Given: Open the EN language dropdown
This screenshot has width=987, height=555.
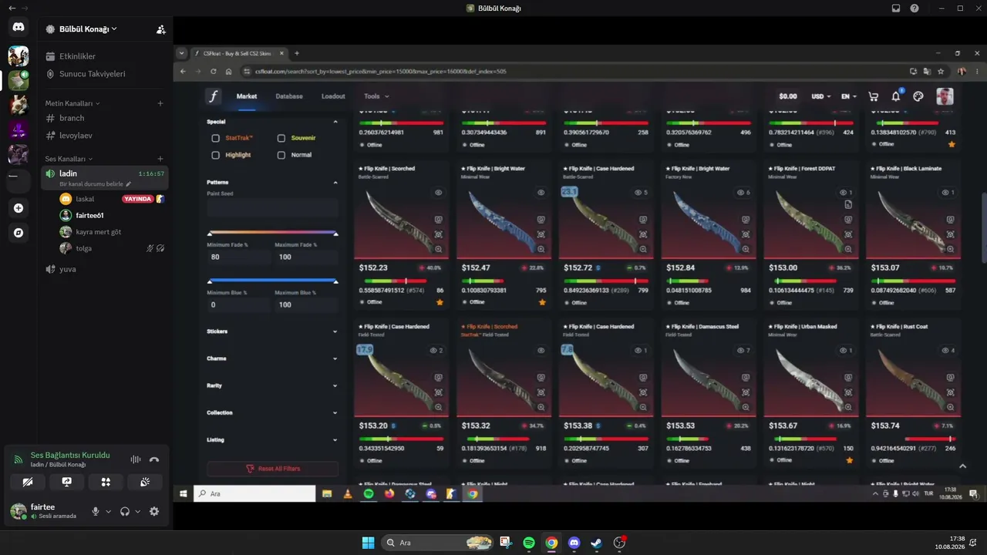Looking at the screenshot, I should (x=849, y=96).
